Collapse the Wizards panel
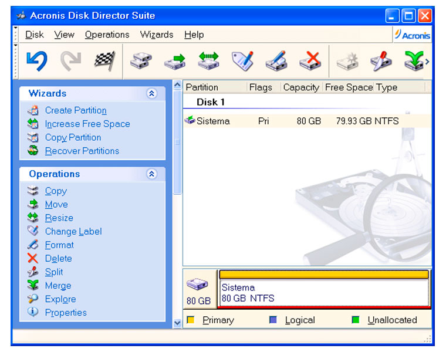Viewport: 446px width, 352px height. point(151,93)
